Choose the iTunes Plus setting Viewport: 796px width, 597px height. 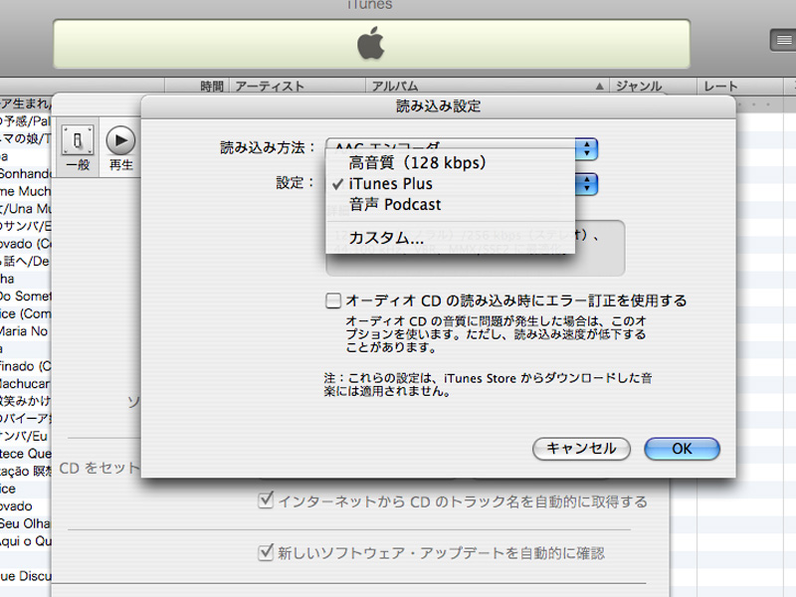point(390,184)
